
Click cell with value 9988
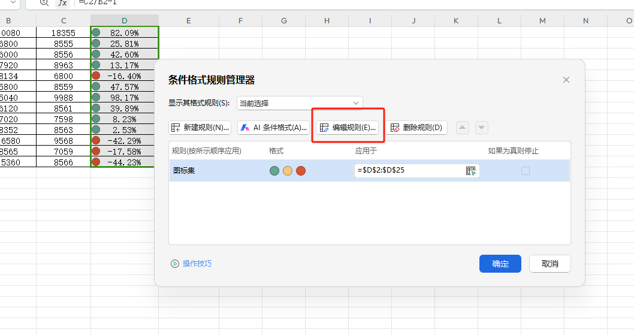pos(64,98)
